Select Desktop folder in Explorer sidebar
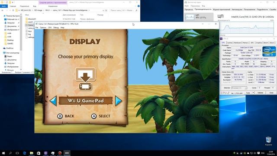This screenshot has width=277, height=156. pos(9,40)
